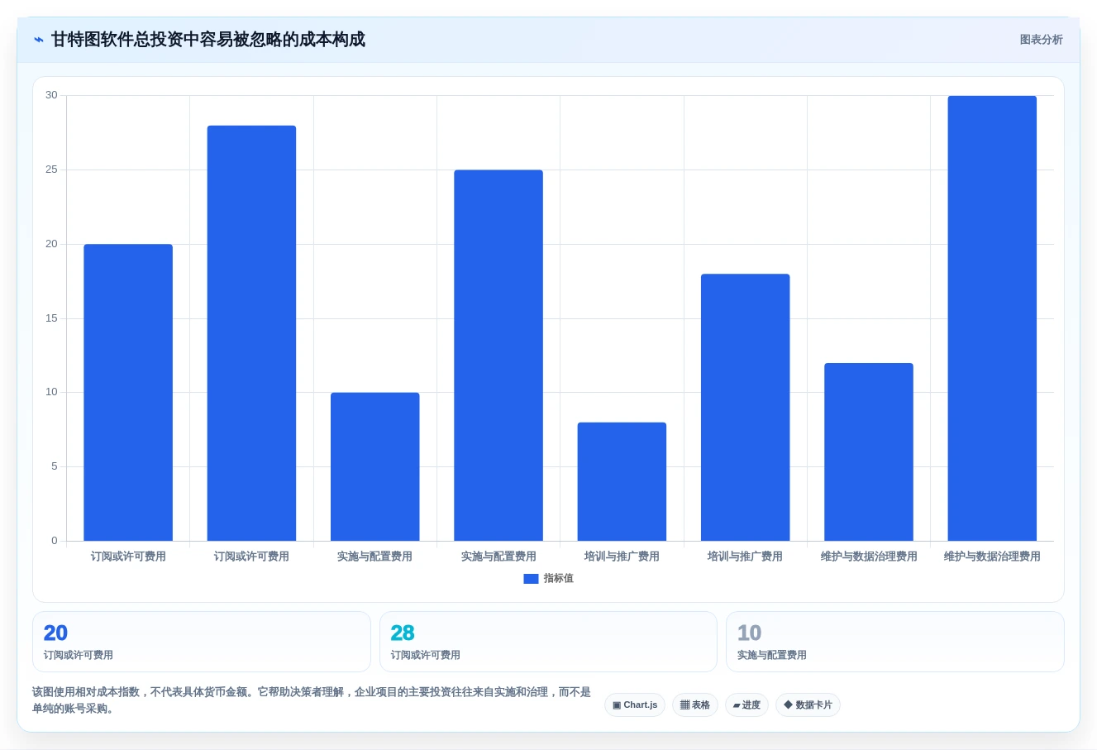Click the 指标值 legend text

click(x=559, y=579)
